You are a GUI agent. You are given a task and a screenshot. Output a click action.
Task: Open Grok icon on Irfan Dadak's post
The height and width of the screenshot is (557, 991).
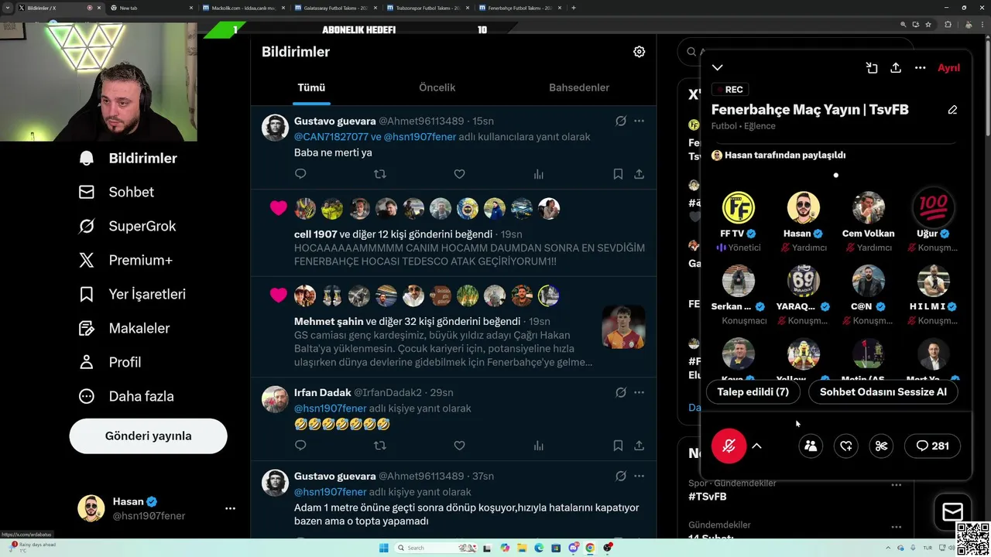[x=620, y=392]
